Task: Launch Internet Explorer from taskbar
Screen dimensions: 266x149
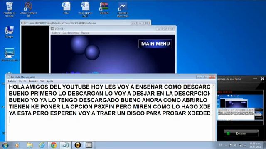Action: click(x=42, y=145)
